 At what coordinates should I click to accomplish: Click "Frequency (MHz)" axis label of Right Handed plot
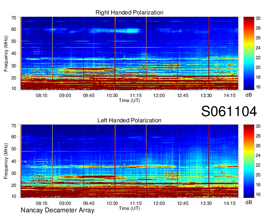[6, 53]
